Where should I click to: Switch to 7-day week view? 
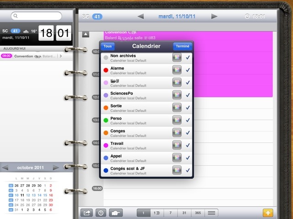(171, 213)
